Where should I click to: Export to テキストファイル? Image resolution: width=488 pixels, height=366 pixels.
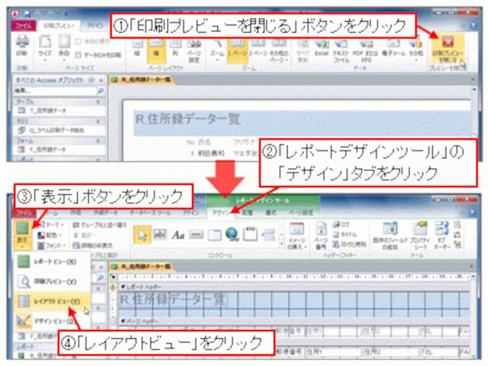point(341,51)
